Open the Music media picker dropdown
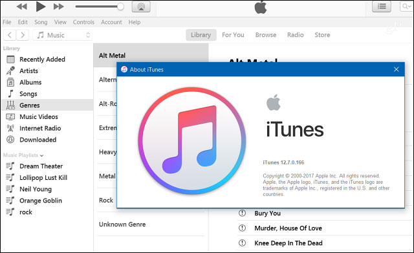The width and height of the screenshot is (414, 253). pyautogui.click(x=62, y=35)
